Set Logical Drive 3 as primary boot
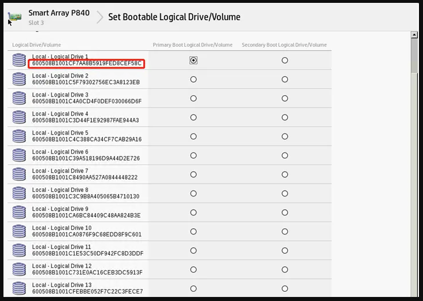The height and width of the screenshot is (301, 423). point(194,98)
